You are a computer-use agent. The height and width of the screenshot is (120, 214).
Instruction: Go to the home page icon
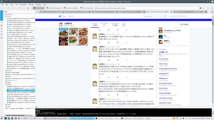pyautogui.click(x=28, y=8)
